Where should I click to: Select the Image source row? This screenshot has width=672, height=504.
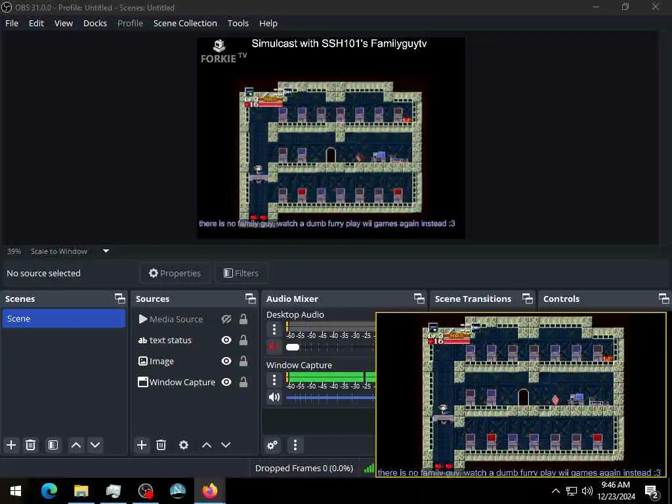194,361
